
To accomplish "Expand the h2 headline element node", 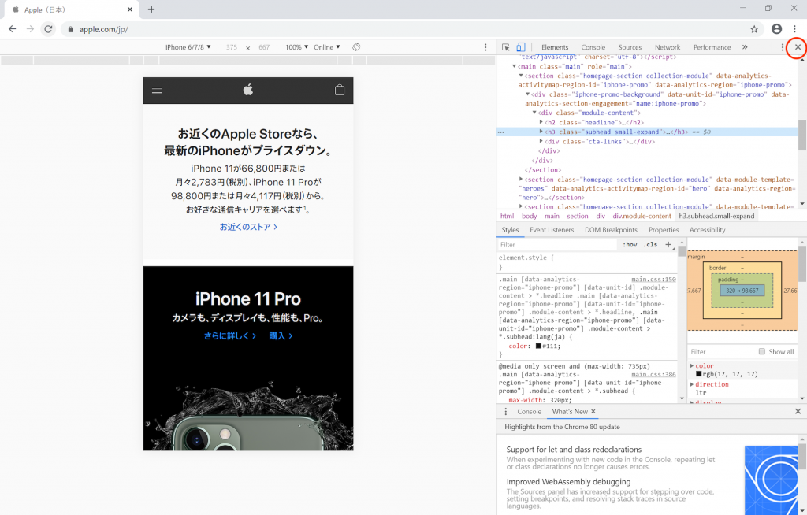I will click(x=541, y=122).
